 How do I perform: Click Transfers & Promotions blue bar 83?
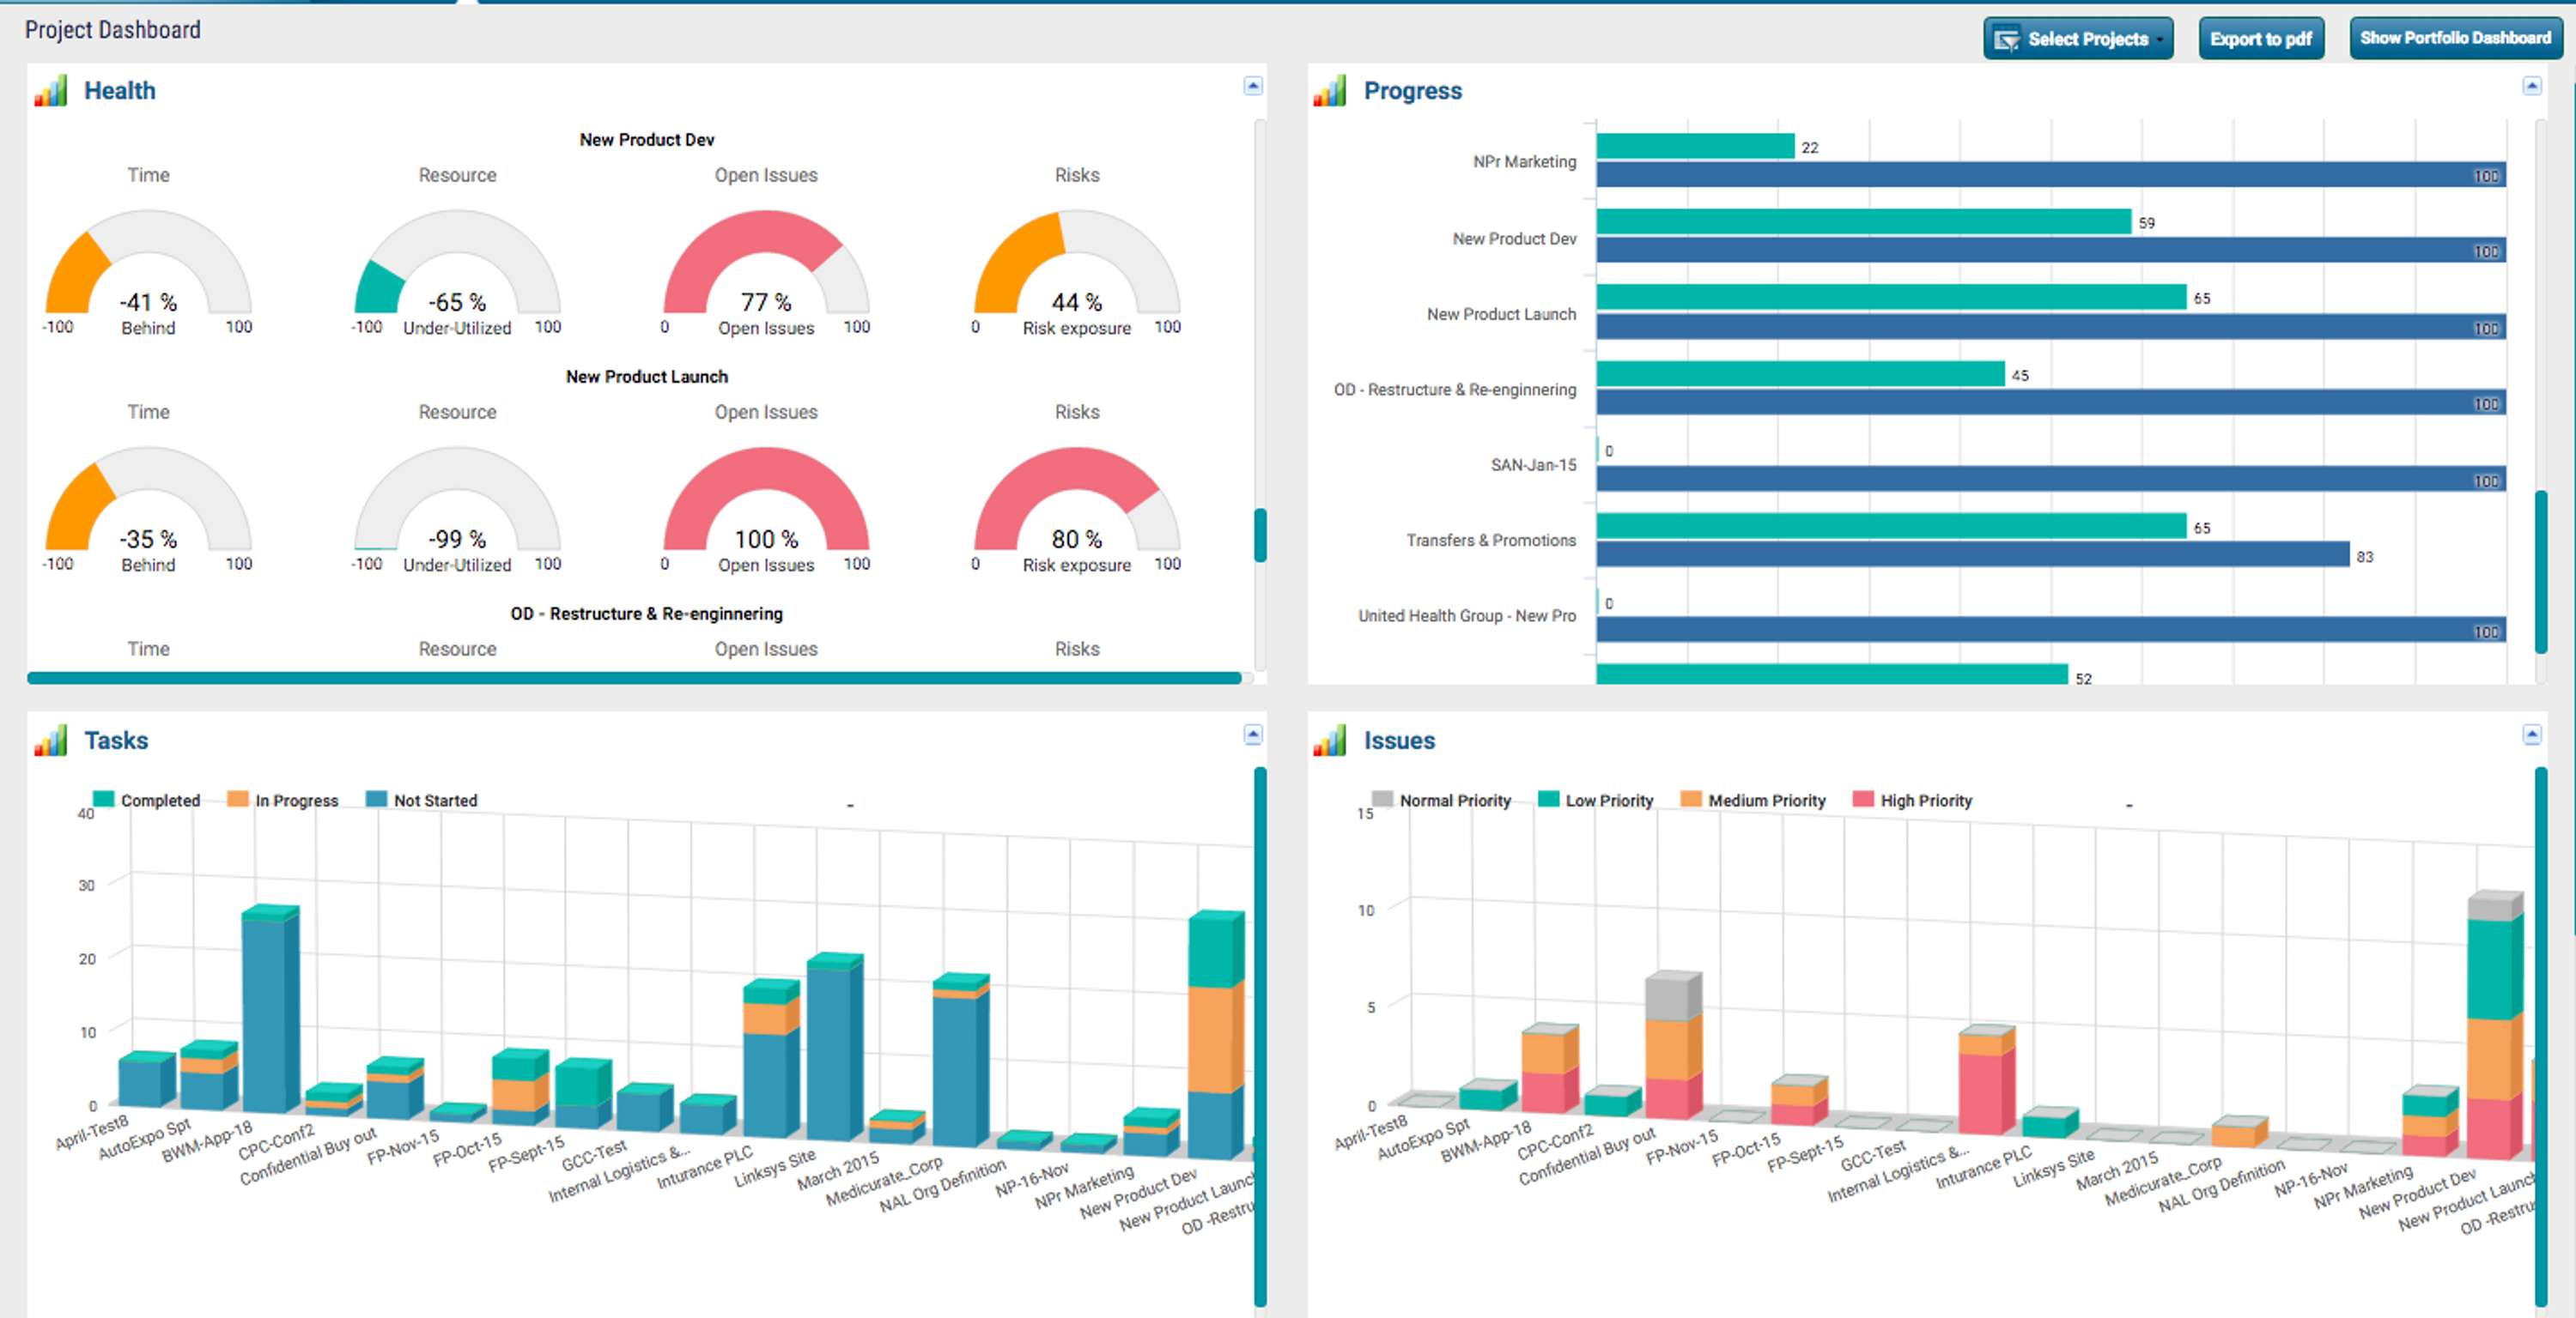point(1973,554)
